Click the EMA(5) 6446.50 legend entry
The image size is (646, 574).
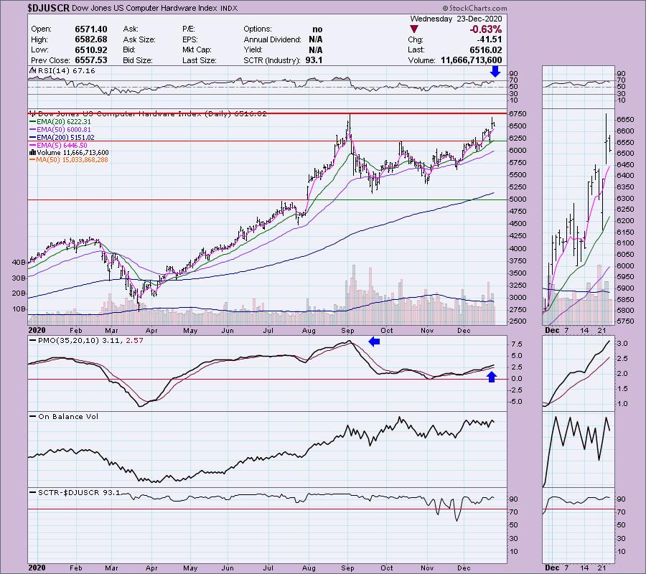62,146
